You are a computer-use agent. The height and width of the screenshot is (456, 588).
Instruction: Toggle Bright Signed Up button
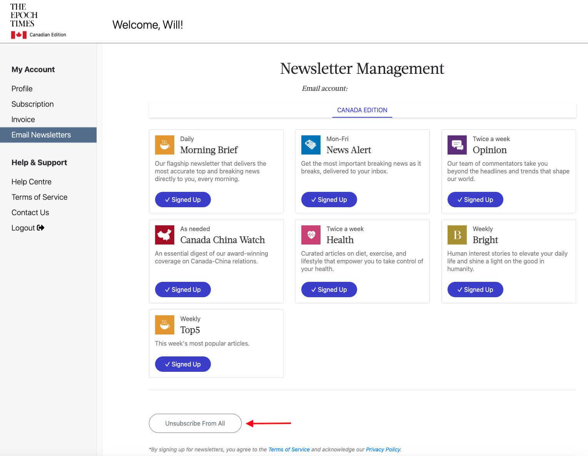click(475, 290)
